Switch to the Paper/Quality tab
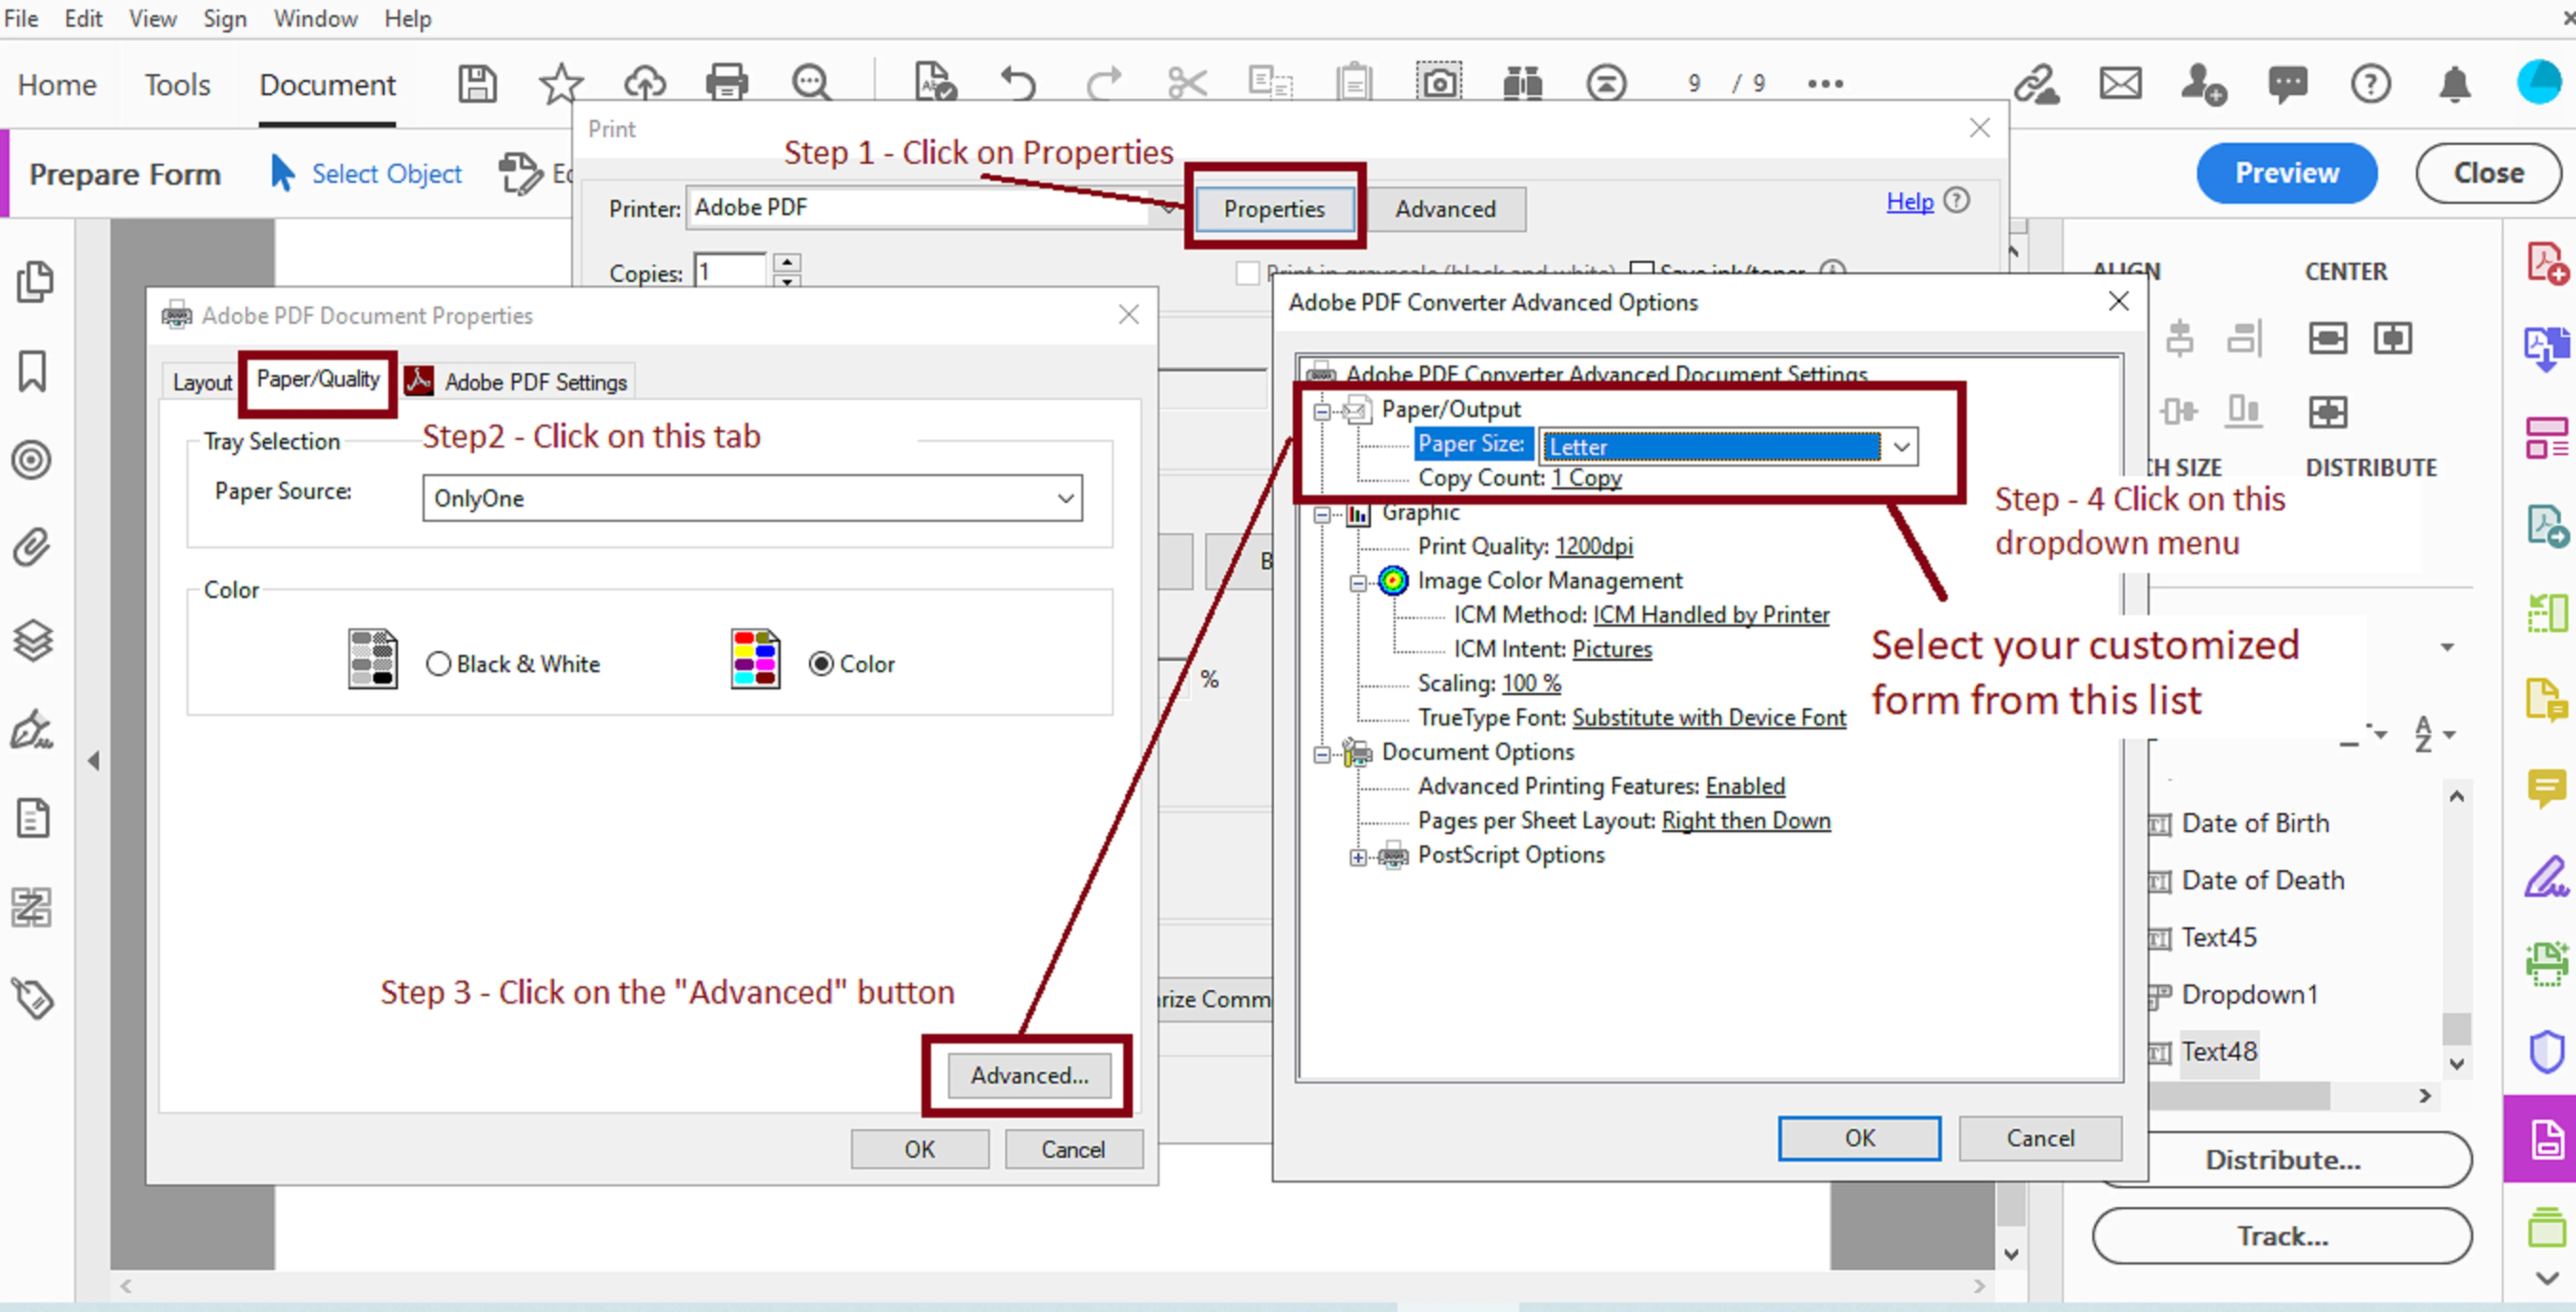The height and width of the screenshot is (1312, 2576). [x=317, y=380]
